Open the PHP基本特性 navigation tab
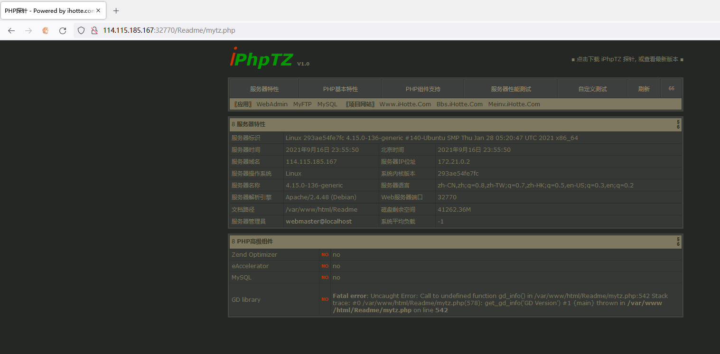 coord(340,89)
